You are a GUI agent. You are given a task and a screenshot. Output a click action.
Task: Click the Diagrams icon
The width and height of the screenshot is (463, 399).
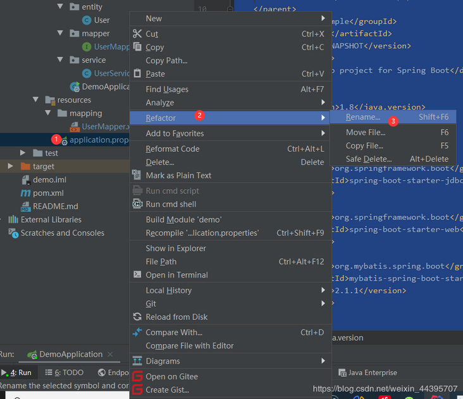click(137, 360)
